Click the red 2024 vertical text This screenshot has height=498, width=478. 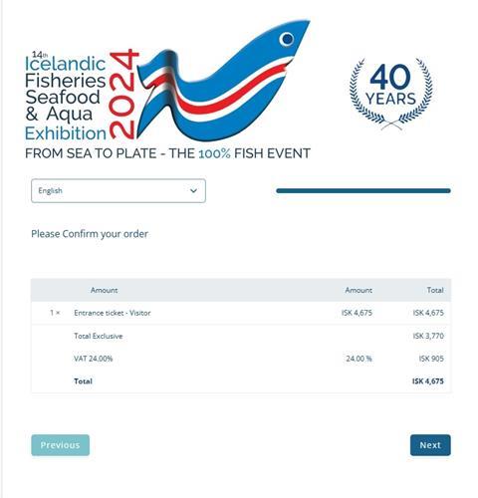122,94
